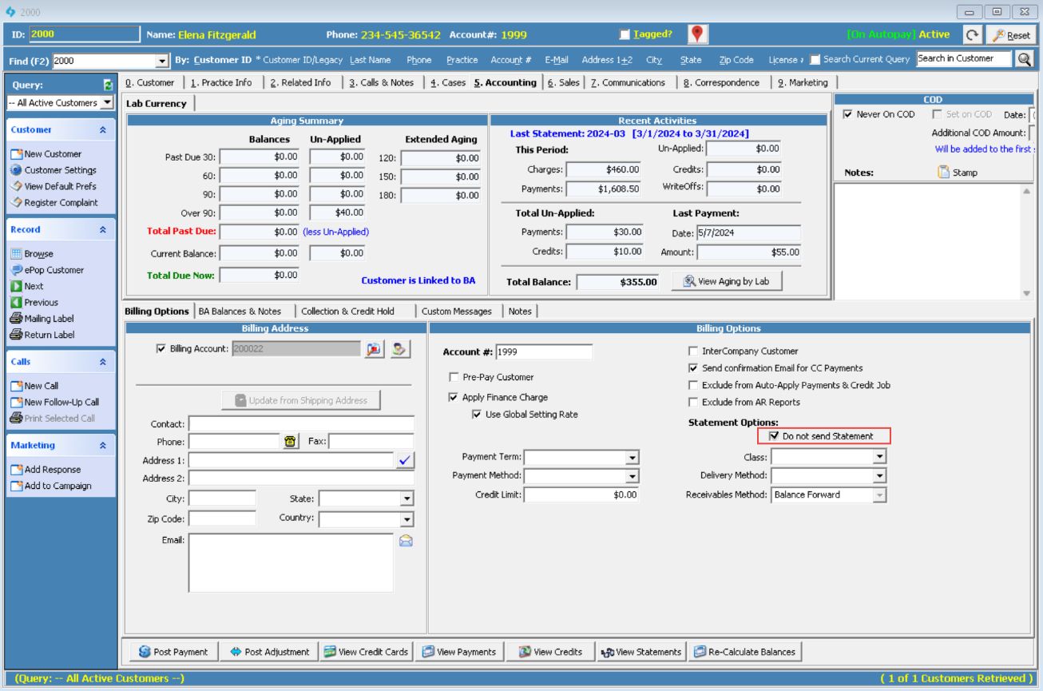This screenshot has width=1043, height=691.
Task: Click the refresh arrow icon beside Reset
Action: click(x=972, y=34)
